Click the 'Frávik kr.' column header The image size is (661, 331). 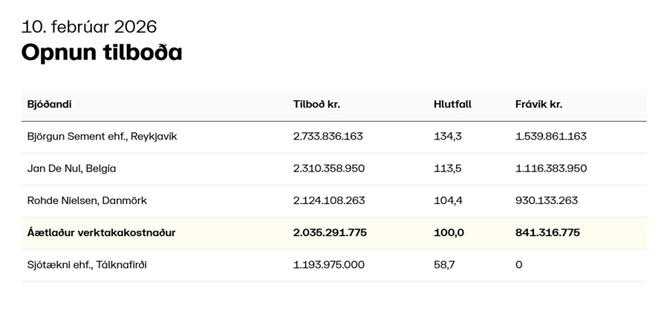[538, 105]
